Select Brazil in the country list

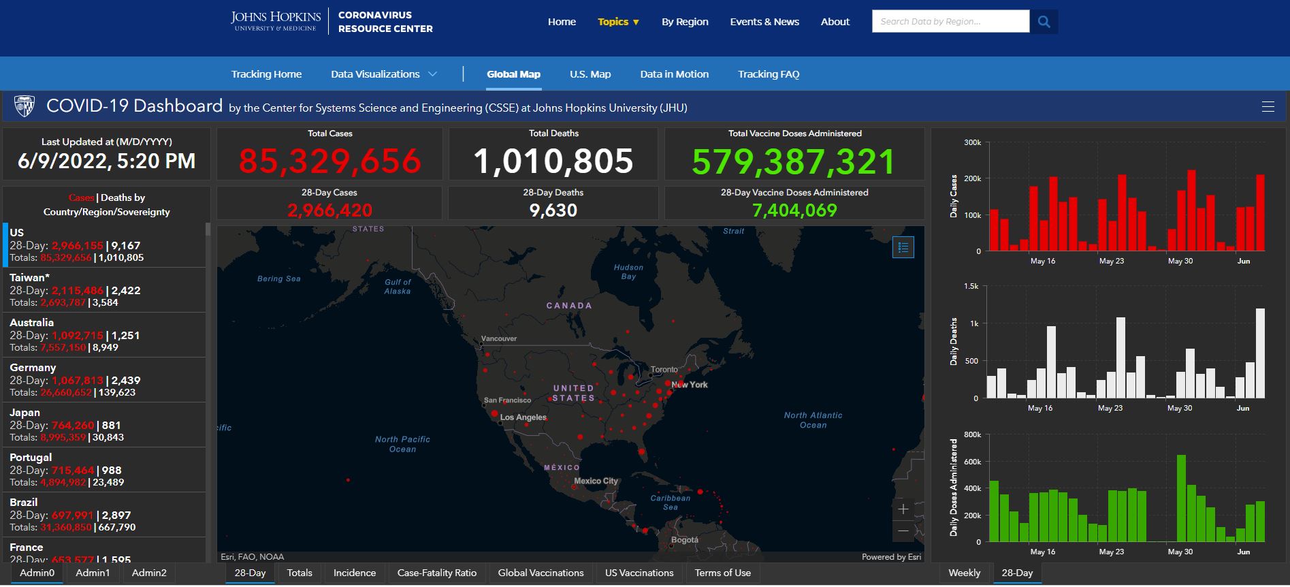pos(104,514)
